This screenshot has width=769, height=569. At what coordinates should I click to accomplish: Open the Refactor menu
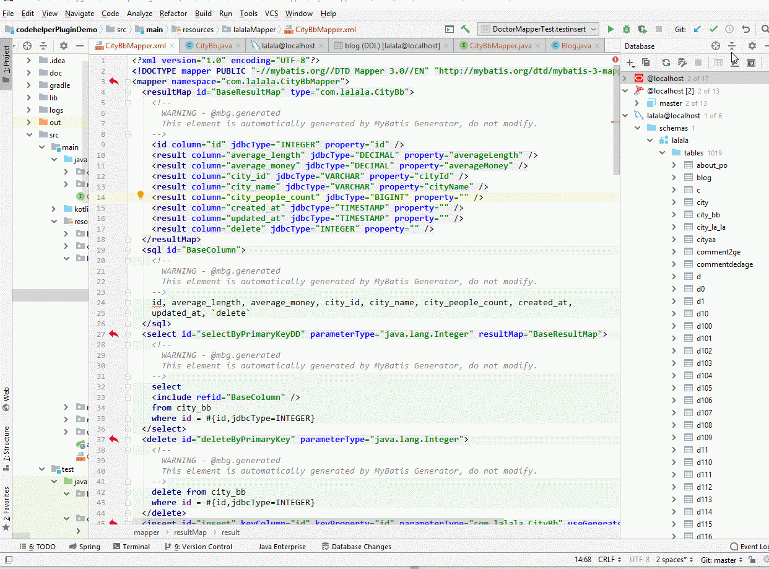coord(173,13)
